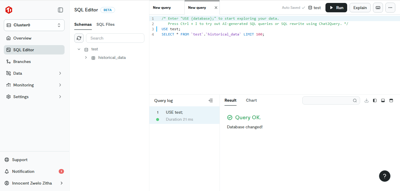Refresh the schema list
The width and height of the screenshot is (400, 191).
tap(79, 38)
